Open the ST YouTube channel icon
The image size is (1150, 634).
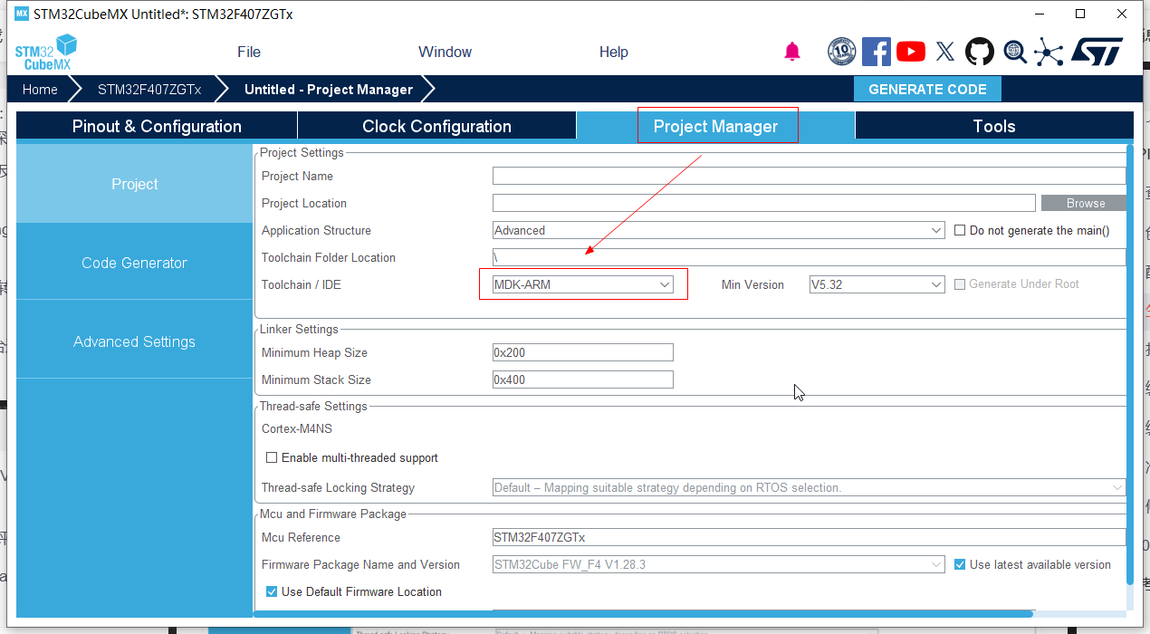[911, 52]
